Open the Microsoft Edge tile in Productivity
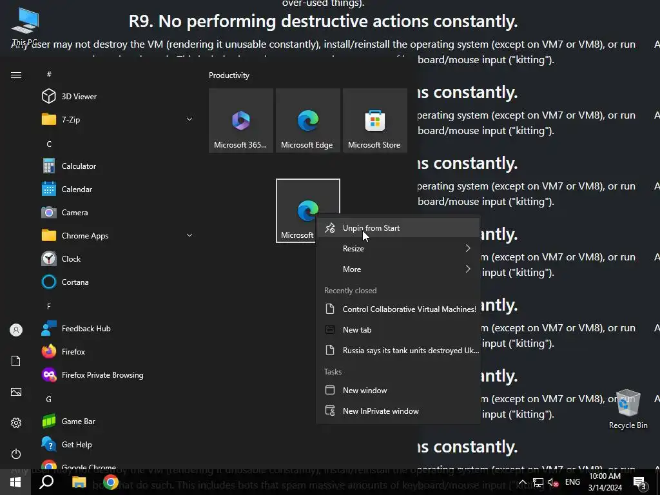660x495 pixels. (x=307, y=121)
